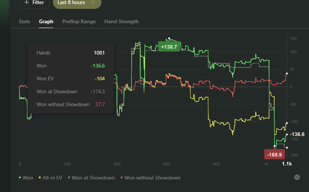Go to the Hand Strength tab
This screenshot has height=192, width=309.
(x=121, y=21)
